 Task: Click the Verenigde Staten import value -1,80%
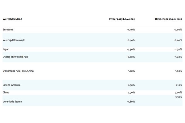pyautogui.click(x=131, y=101)
